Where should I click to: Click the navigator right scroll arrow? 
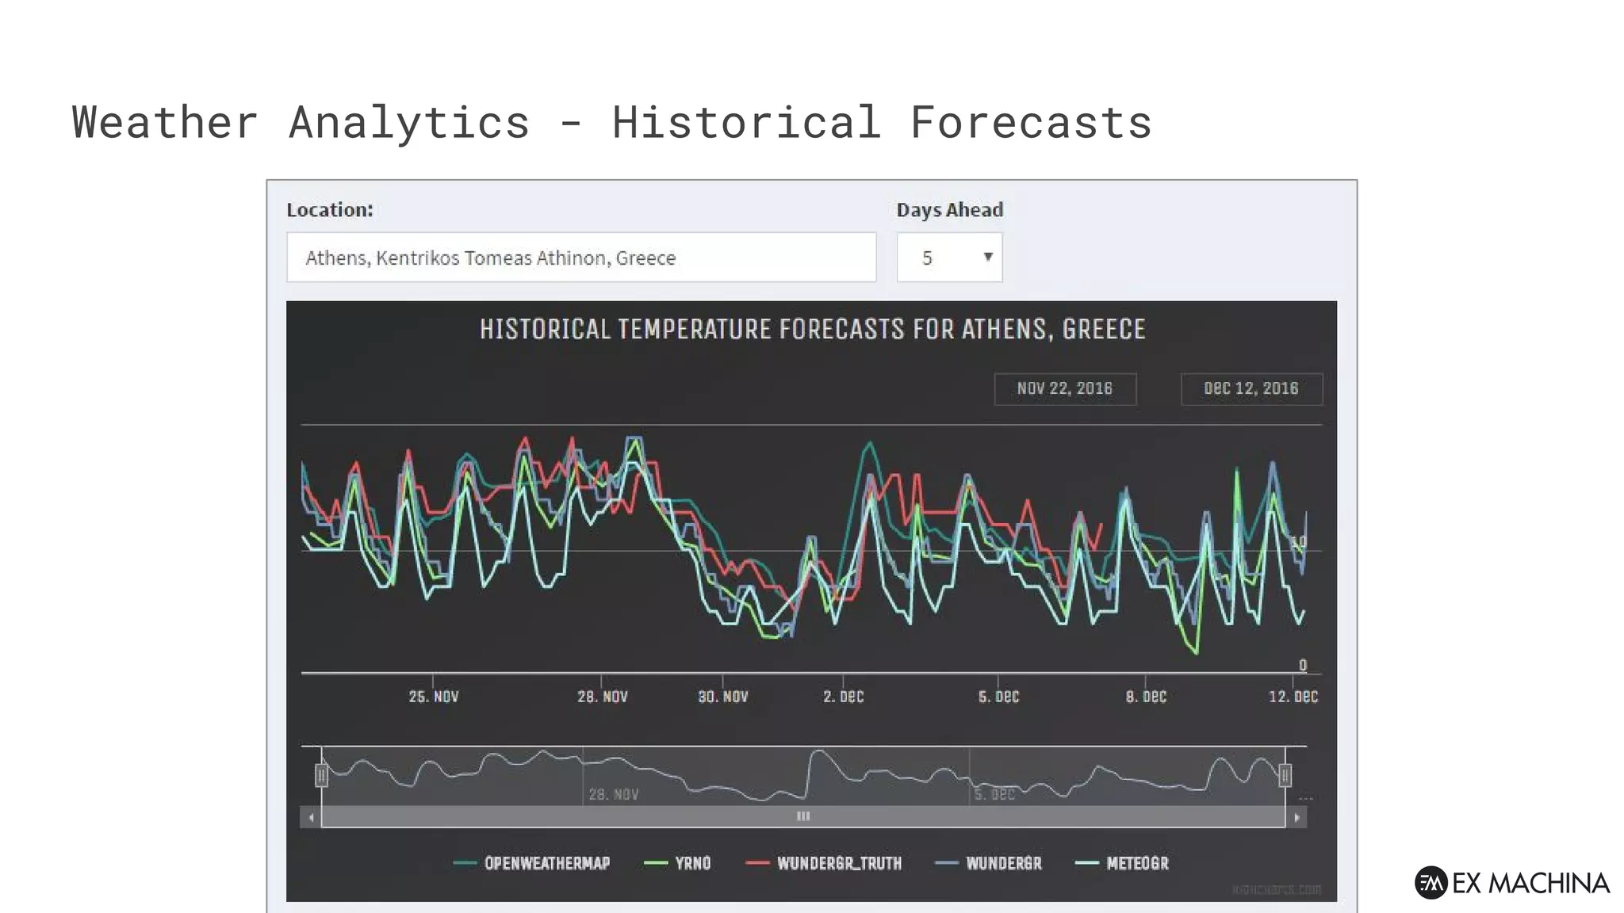pos(1297,817)
